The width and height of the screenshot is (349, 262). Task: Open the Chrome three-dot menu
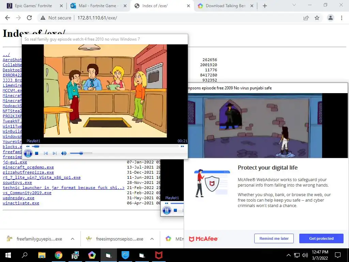click(x=342, y=18)
